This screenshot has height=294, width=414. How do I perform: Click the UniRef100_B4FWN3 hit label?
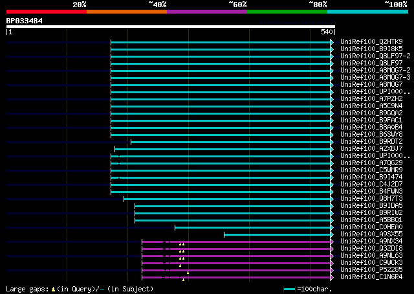click(x=371, y=192)
